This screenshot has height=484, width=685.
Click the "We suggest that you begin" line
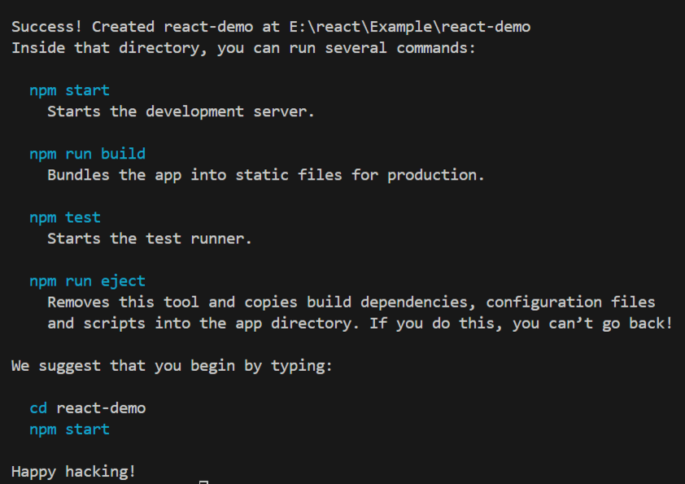tap(172, 365)
